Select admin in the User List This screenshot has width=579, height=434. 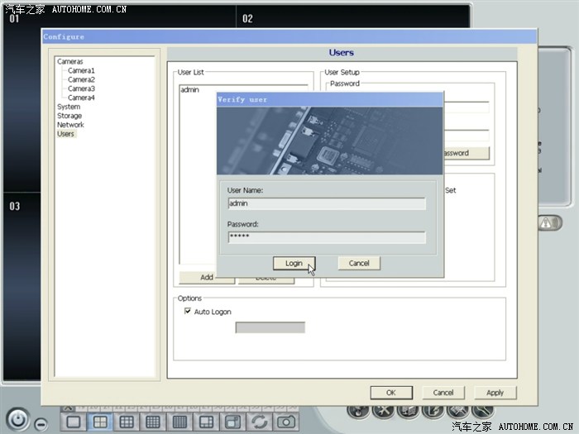pos(189,89)
